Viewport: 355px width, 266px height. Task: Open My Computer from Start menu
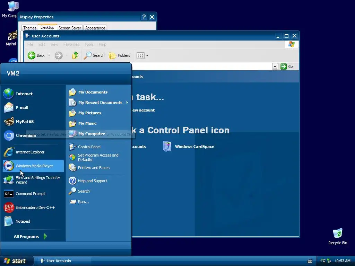[98, 134]
